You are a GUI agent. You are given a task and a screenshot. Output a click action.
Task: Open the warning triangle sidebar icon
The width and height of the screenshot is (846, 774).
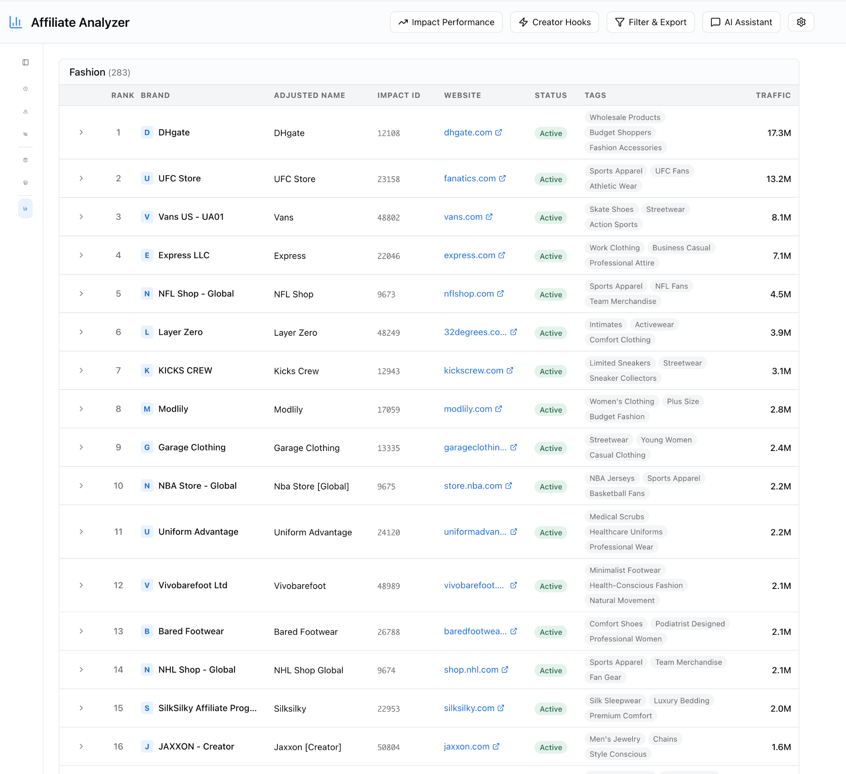(x=26, y=112)
